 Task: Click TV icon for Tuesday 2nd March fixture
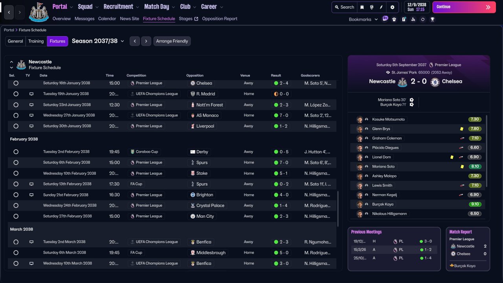(31, 242)
